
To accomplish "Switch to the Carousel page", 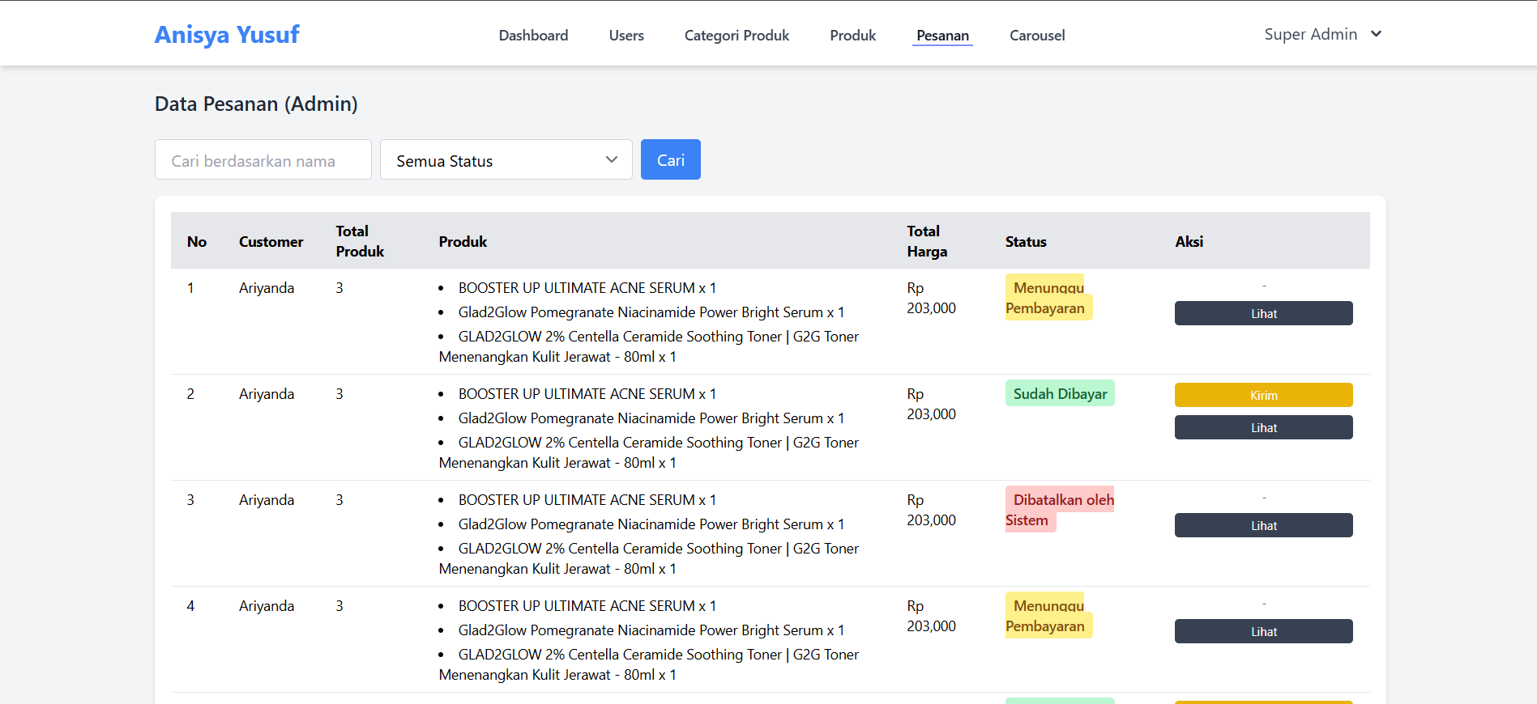I will pyautogui.click(x=1037, y=36).
